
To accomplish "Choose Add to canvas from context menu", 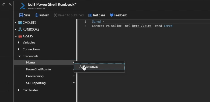I will click(x=99, y=67).
